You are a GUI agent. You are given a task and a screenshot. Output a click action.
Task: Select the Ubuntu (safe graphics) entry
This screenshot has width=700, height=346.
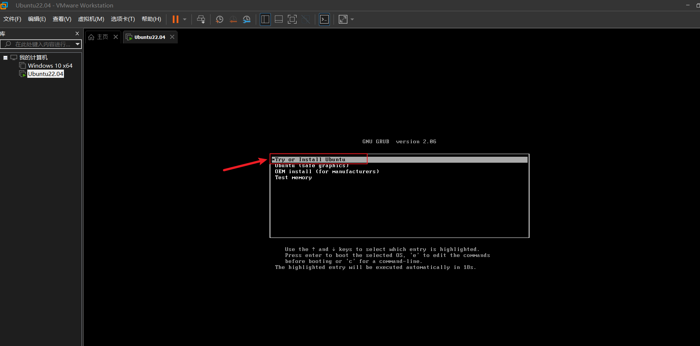coord(312,166)
